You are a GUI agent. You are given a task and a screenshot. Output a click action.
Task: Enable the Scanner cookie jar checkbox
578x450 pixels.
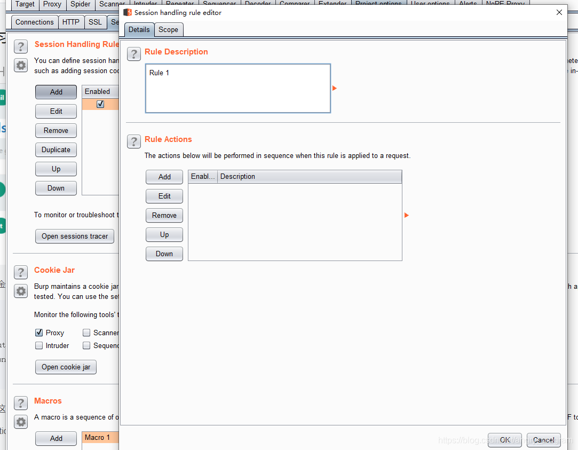click(86, 333)
